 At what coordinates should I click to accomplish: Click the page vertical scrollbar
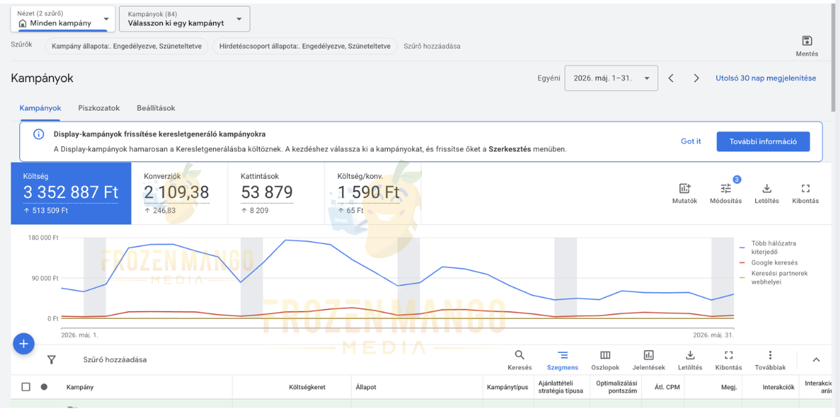[833, 57]
